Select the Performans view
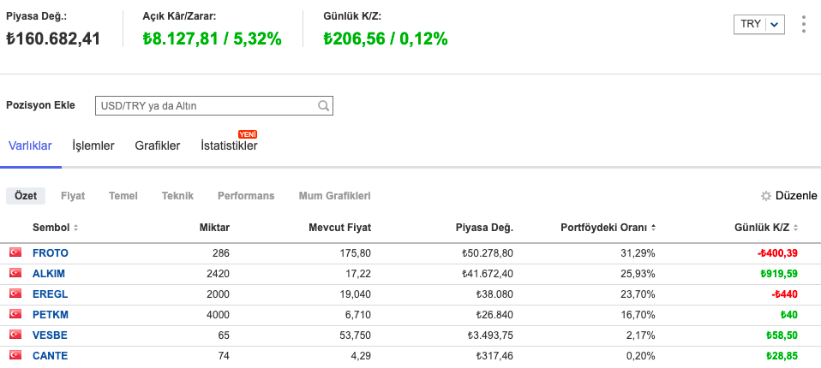Viewport: 821px width, 368px height. point(246,196)
